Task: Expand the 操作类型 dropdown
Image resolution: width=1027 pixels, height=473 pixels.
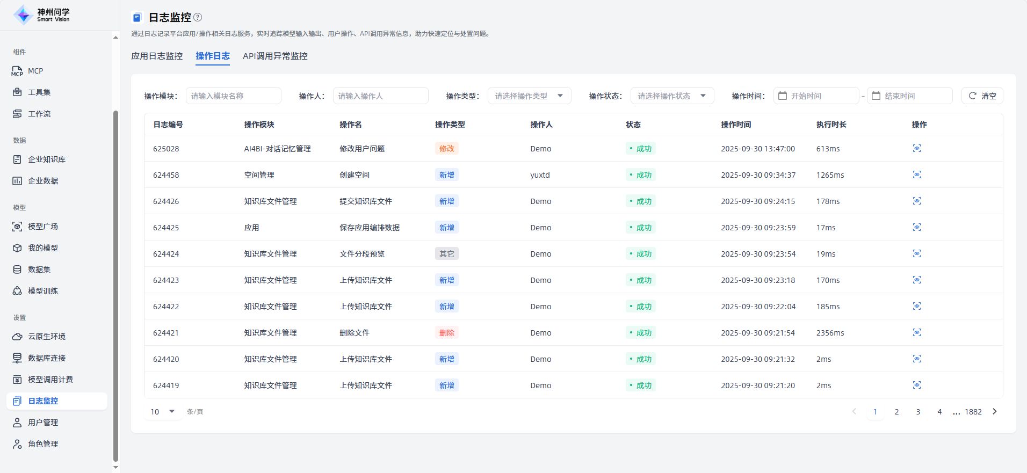Action: [x=529, y=96]
